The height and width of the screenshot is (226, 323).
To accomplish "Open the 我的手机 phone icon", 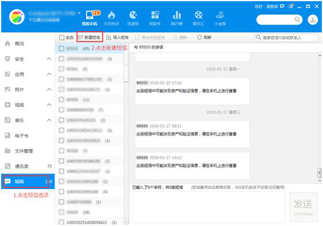I will (89, 16).
